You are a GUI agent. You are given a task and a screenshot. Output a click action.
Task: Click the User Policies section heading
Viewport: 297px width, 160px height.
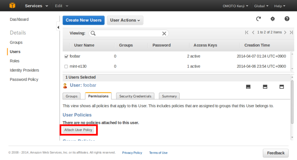pos(77,115)
